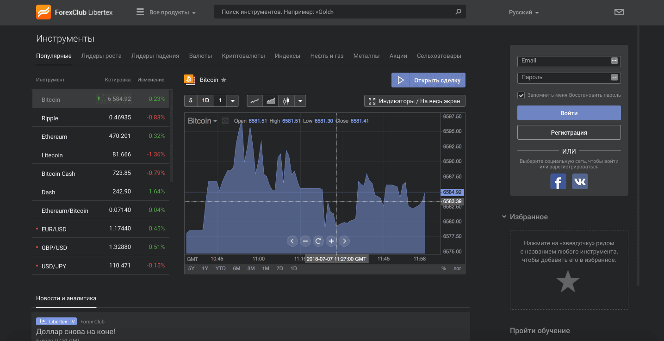Open the Все продукты dropdown
Screen dimensions: 664x341
point(173,12)
